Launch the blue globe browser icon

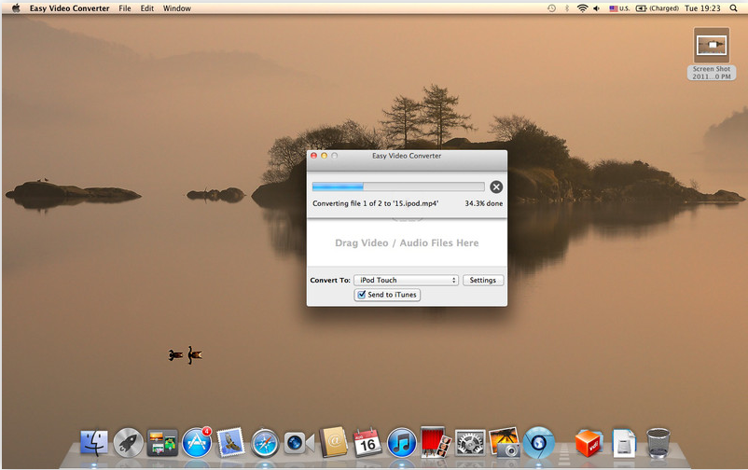coord(538,443)
